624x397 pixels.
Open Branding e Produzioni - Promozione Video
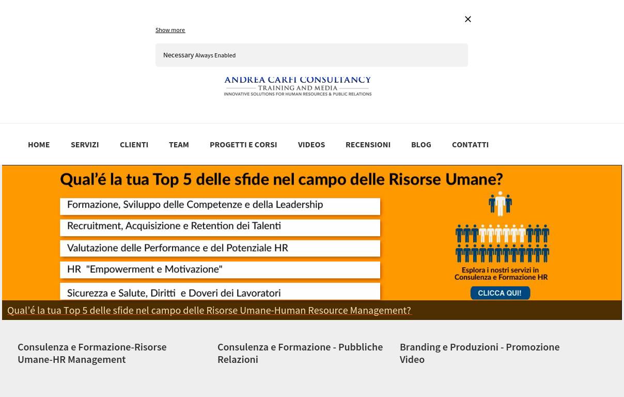(x=479, y=353)
